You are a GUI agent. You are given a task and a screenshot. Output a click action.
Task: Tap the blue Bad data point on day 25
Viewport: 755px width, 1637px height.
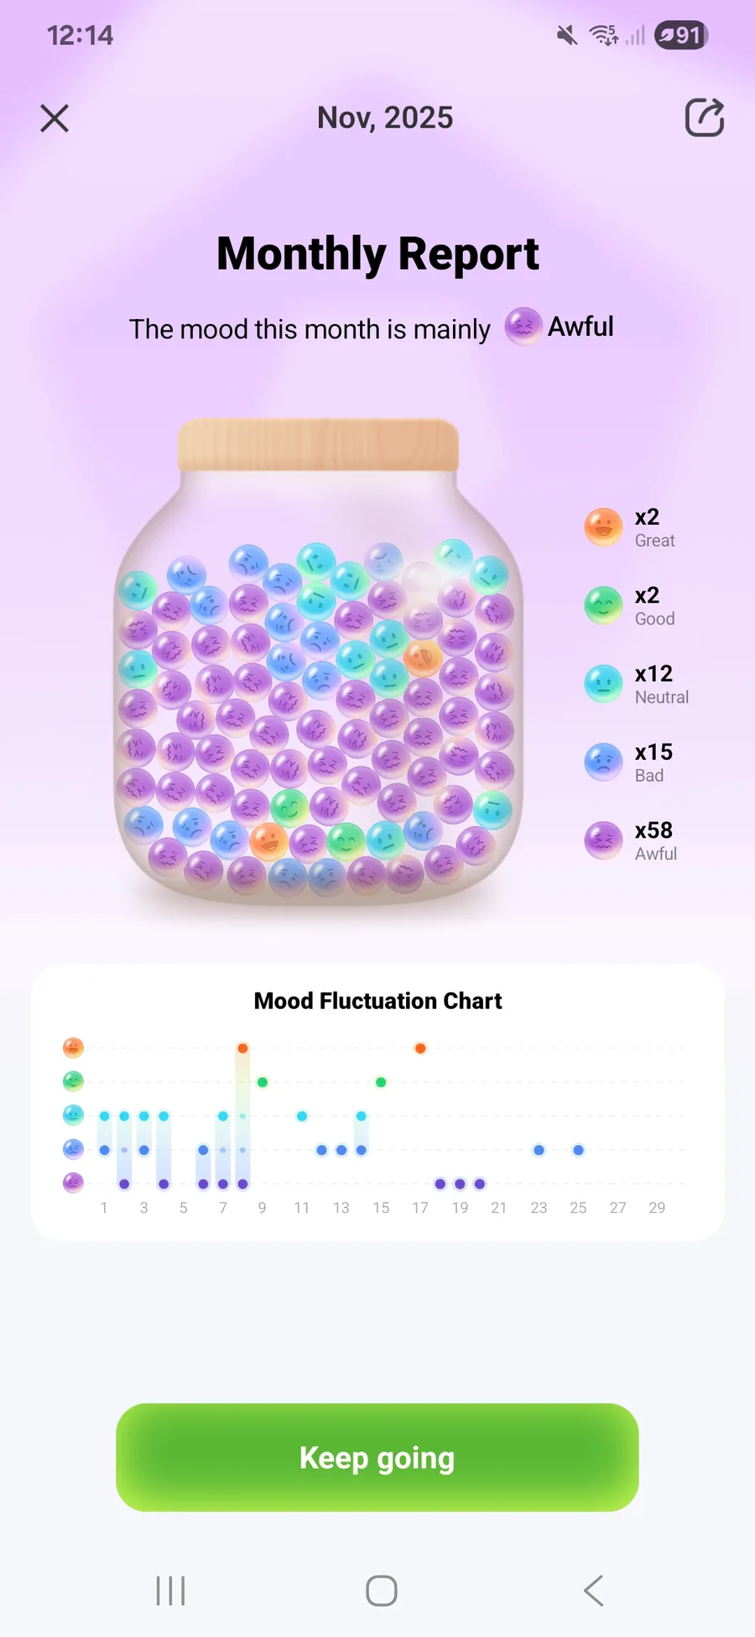(x=578, y=1150)
